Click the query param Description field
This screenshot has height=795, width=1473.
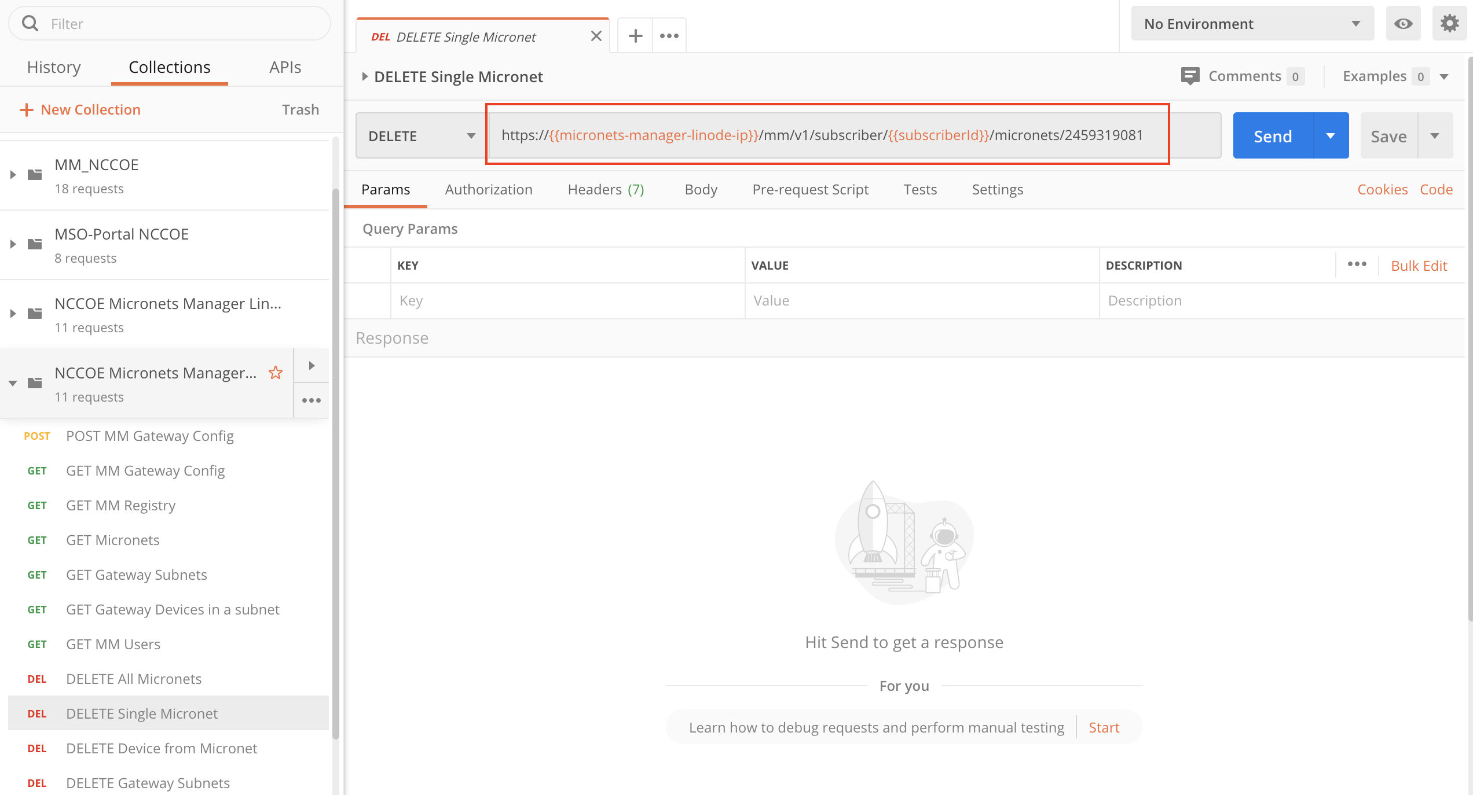pyautogui.click(x=1281, y=301)
